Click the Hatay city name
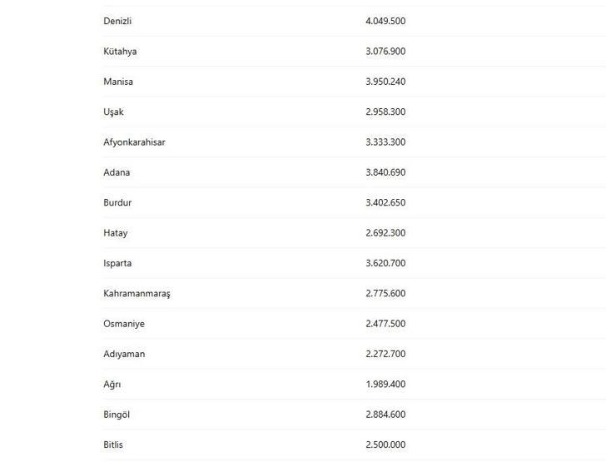606x462 pixels. pos(115,233)
